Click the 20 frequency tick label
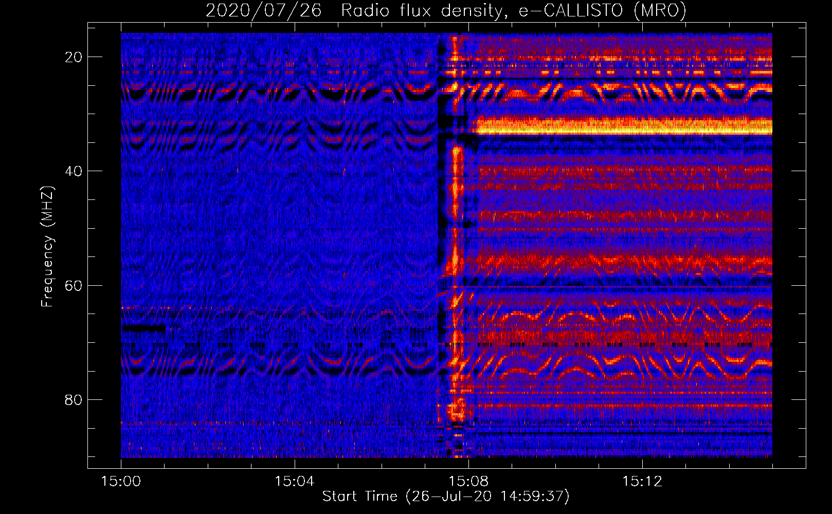 pyautogui.click(x=74, y=57)
